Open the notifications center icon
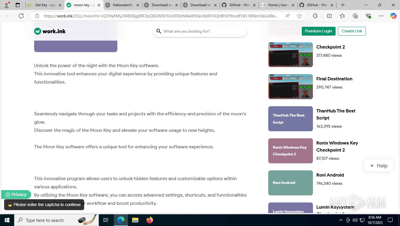 390,220
